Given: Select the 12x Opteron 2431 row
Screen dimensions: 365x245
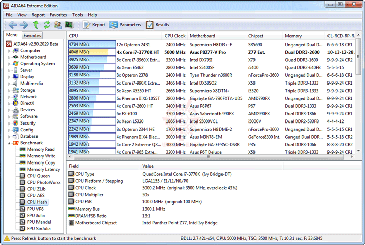Looking at the screenshot, I should click(x=212, y=44).
